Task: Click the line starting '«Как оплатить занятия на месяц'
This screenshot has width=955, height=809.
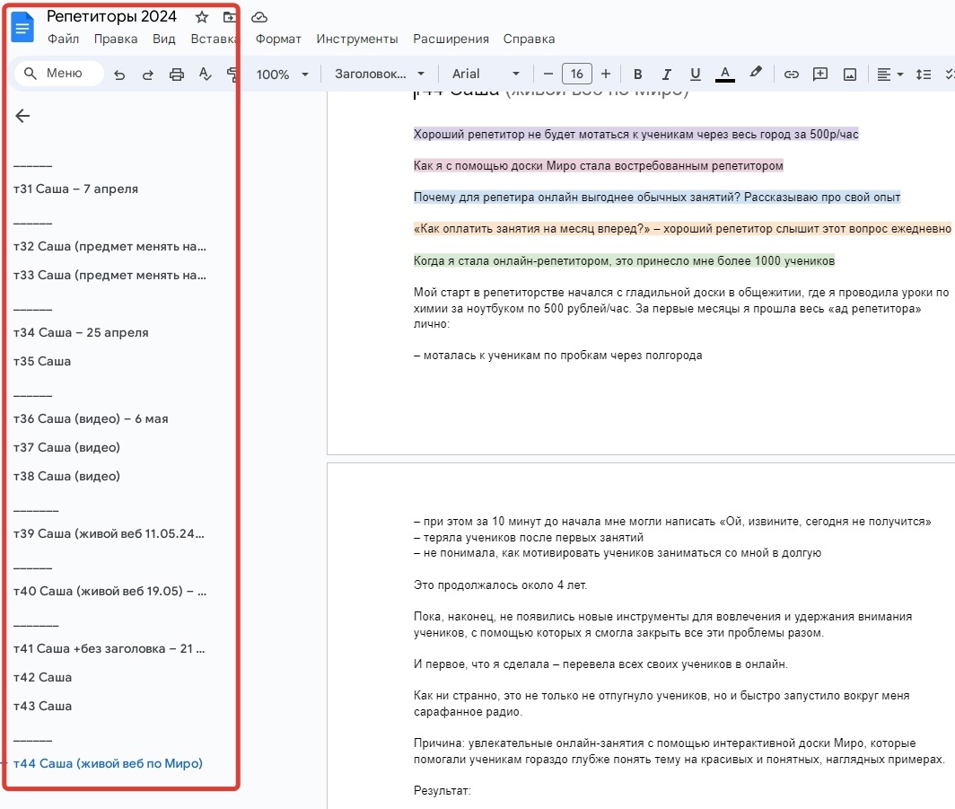Action: 682,229
